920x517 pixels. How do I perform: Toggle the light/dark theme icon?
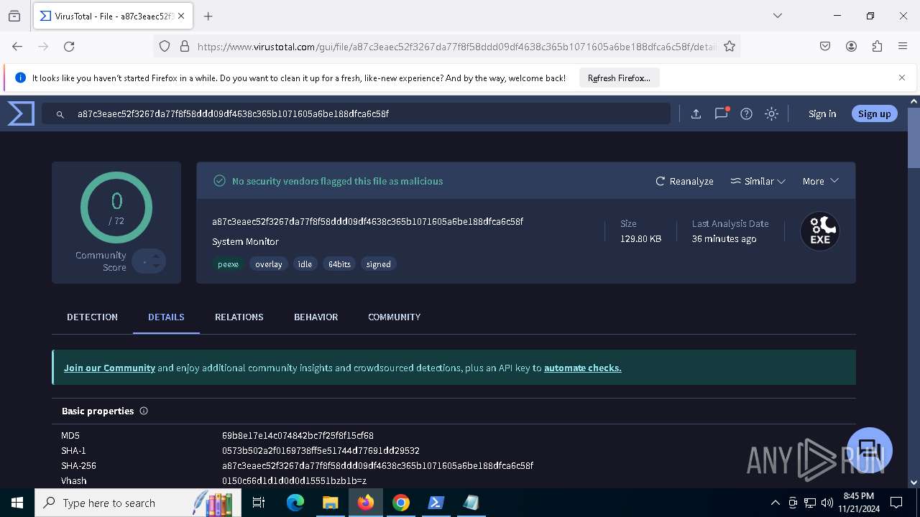pos(771,113)
